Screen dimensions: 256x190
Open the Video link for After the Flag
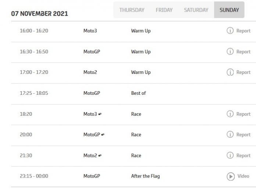click(x=243, y=176)
